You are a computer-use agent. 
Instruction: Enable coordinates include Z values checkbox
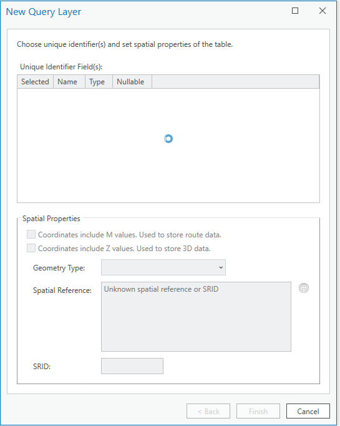click(31, 248)
